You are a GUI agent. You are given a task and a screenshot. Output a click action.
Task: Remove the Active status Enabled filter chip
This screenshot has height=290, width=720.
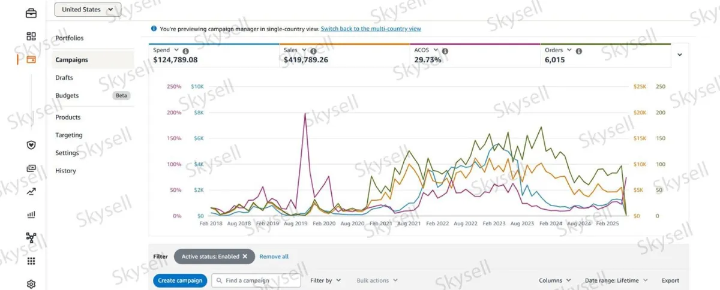(x=245, y=256)
